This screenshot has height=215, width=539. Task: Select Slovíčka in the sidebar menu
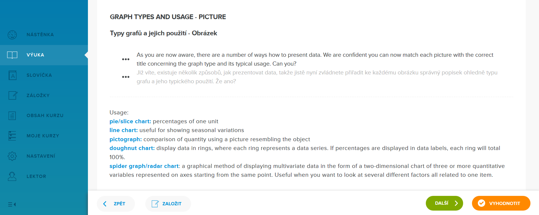[39, 75]
